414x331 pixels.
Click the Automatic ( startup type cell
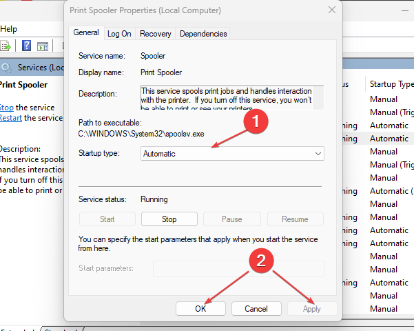pos(391,191)
